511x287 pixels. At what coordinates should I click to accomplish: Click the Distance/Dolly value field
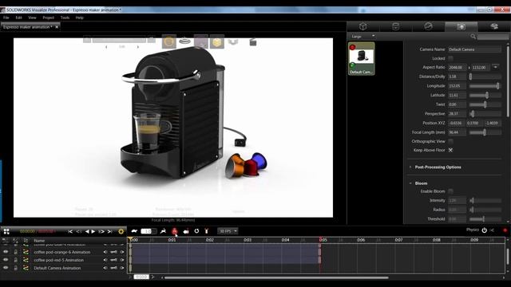[457, 77]
